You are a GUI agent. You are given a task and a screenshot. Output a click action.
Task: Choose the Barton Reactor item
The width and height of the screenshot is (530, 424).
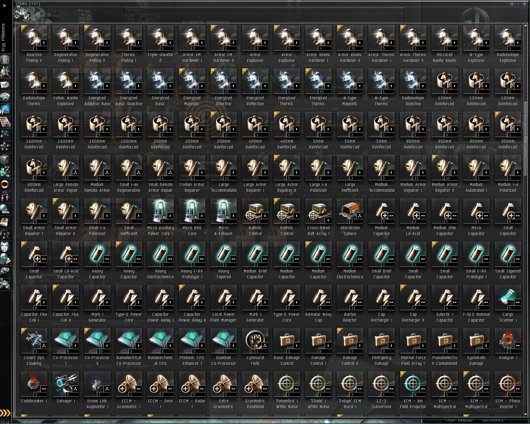click(350, 303)
